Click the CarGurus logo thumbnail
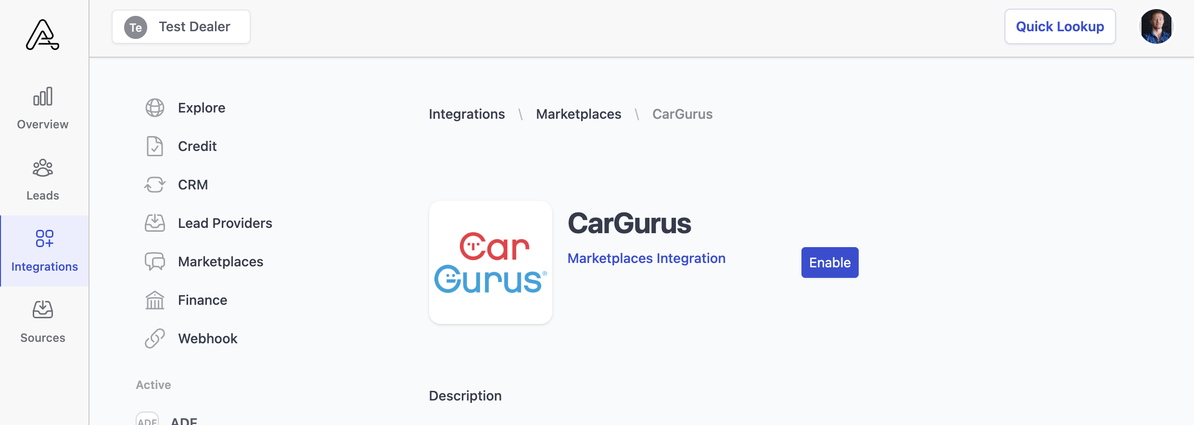The height and width of the screenshot is (425, 1194). 490,262
